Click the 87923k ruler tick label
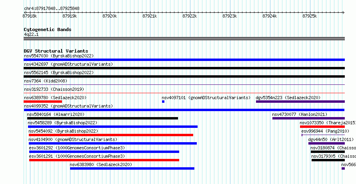The height and width of the screenshot is (184, 356). point(230,16)
